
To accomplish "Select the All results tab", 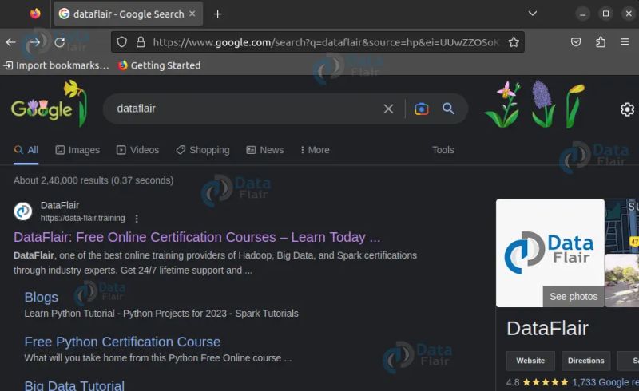I will pyautogui.click(x=26, y=150).
